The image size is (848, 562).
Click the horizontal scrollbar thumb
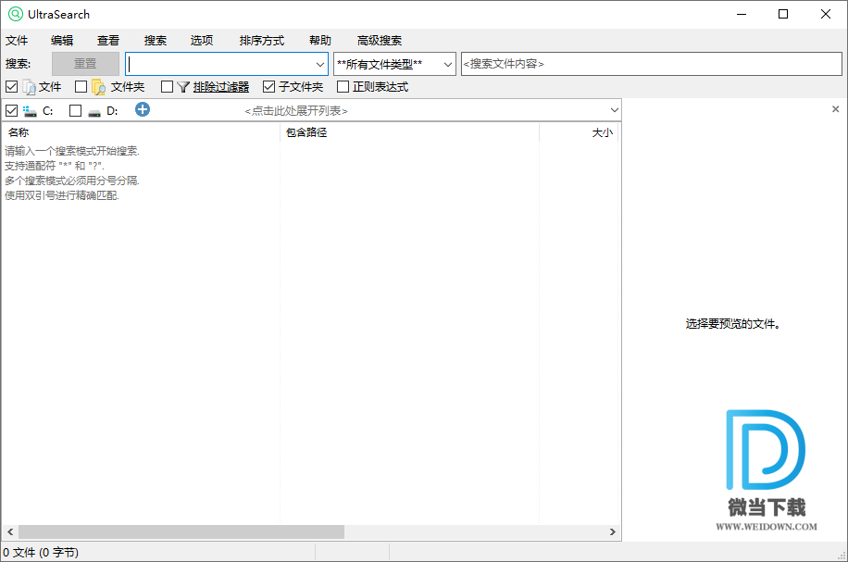coord(181,531)
